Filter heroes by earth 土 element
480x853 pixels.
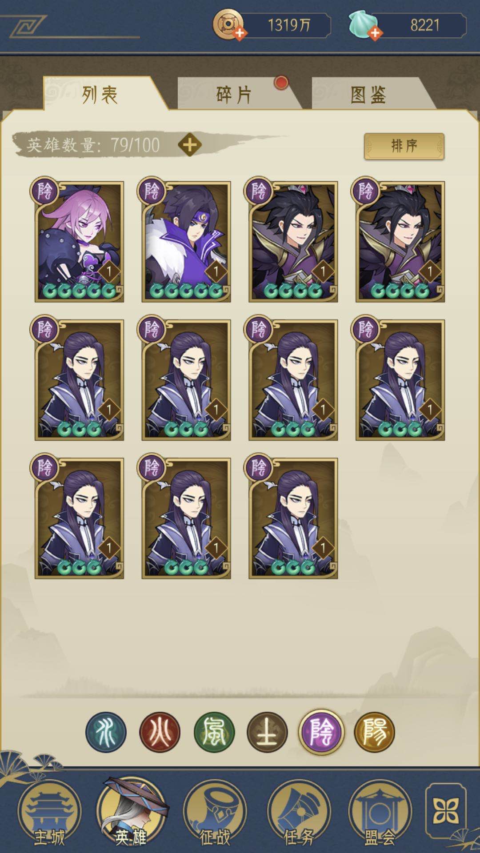coord(267,732)
